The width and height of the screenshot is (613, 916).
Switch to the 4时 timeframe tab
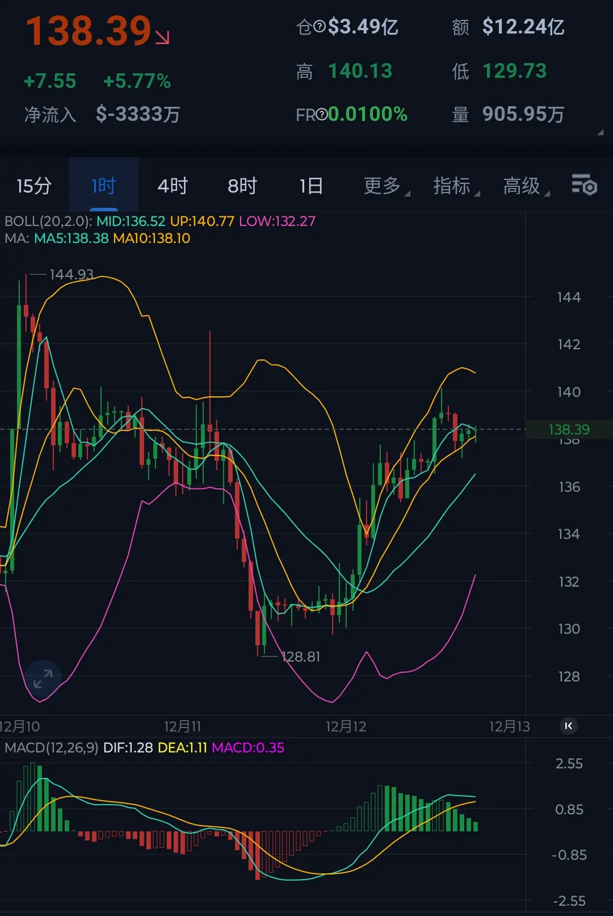[x=173, y=186]
